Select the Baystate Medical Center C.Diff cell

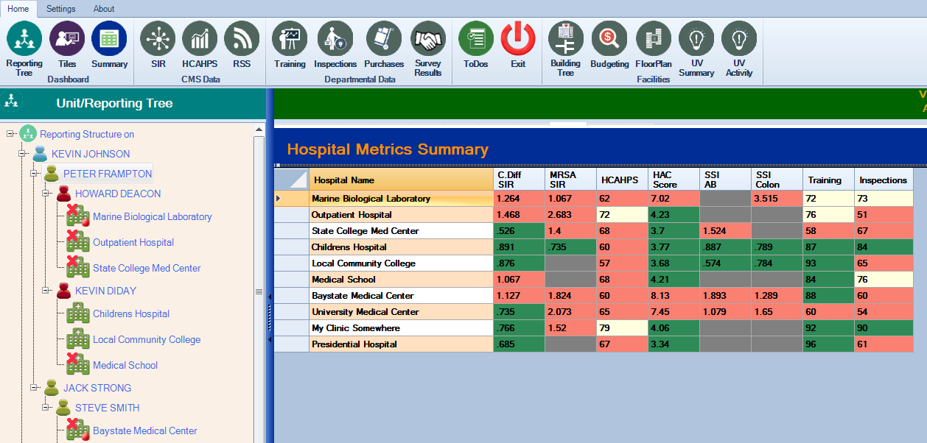(519, 296)
